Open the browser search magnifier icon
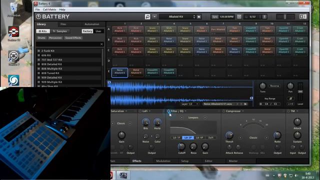The height and width of the screenshot is (180, 320). 147,16
